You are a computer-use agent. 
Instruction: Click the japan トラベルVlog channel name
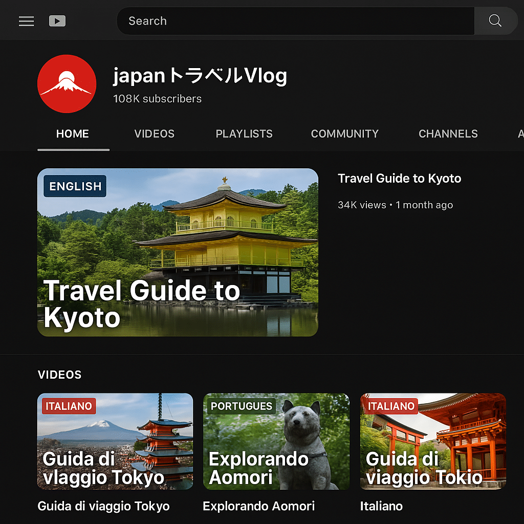[200, 76]
